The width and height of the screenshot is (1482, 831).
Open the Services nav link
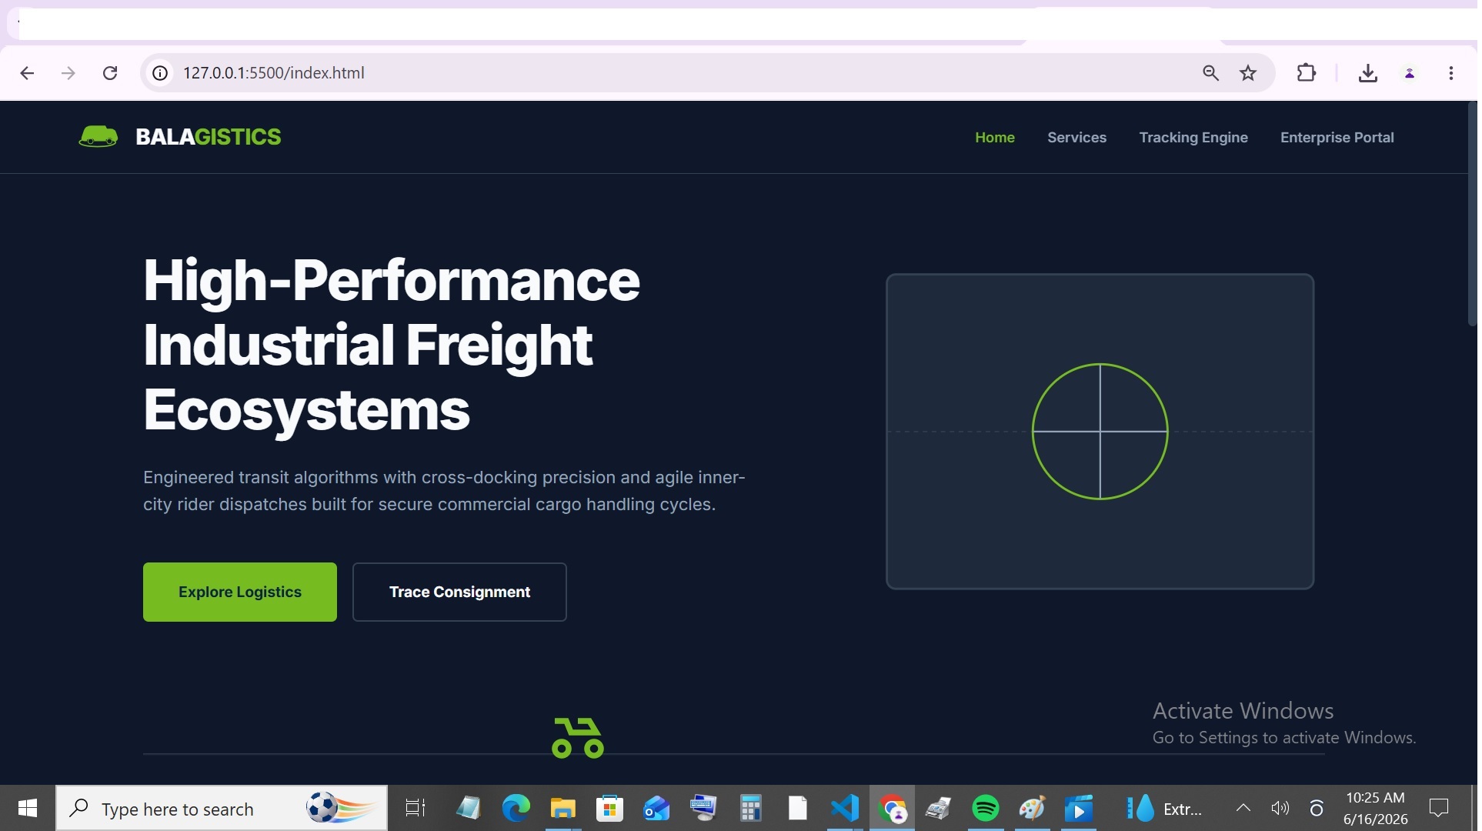1076,138
